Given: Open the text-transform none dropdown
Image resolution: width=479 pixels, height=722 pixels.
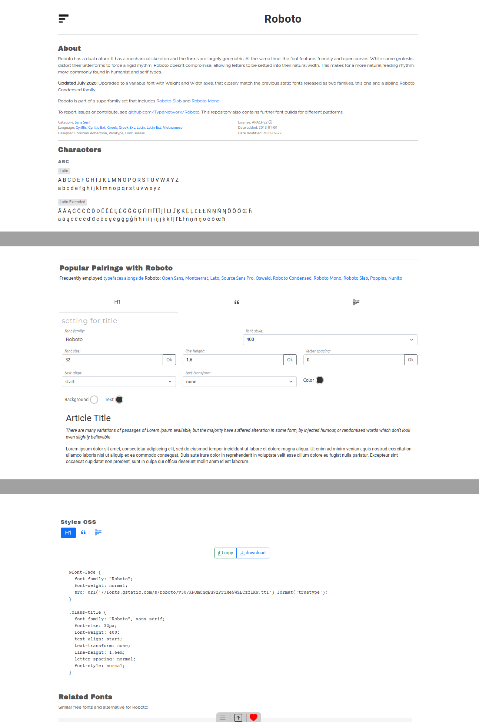Looking at the screenshot, I should (x=240, y=381).
